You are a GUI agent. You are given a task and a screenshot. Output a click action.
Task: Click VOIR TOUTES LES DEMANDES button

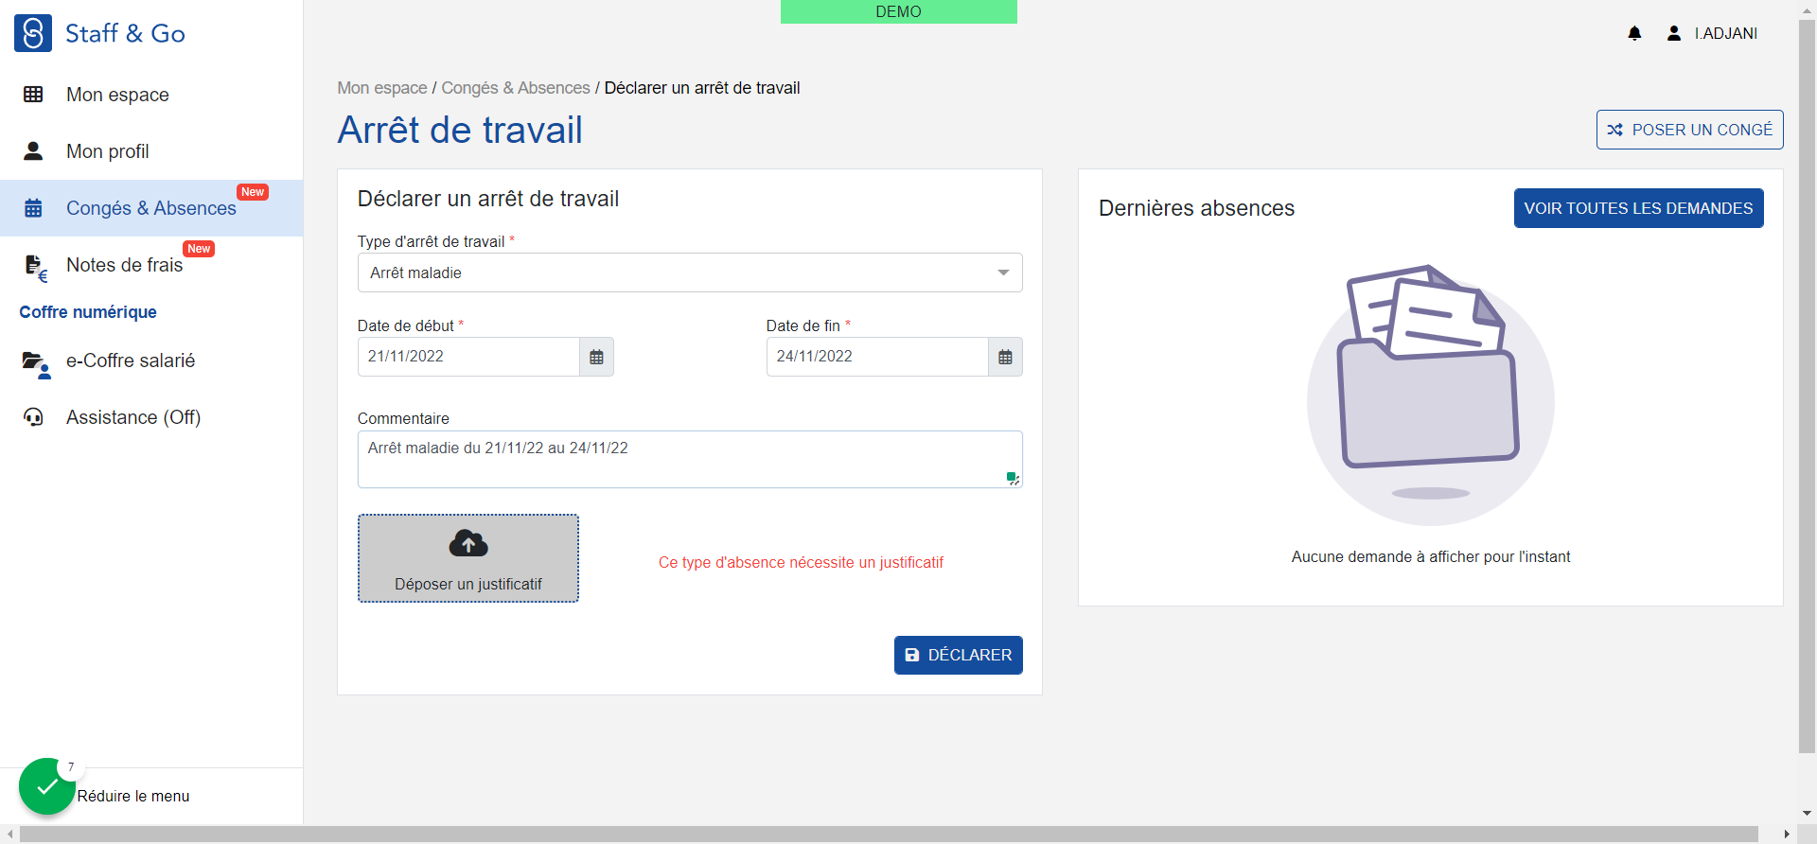(1638, 208)
